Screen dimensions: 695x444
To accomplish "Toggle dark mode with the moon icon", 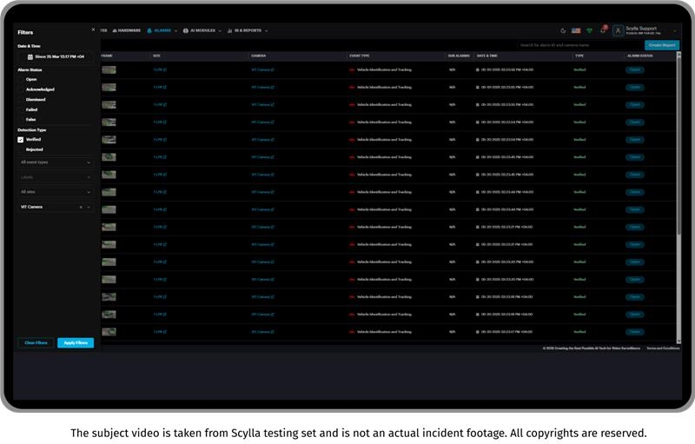I will [563, 30].
